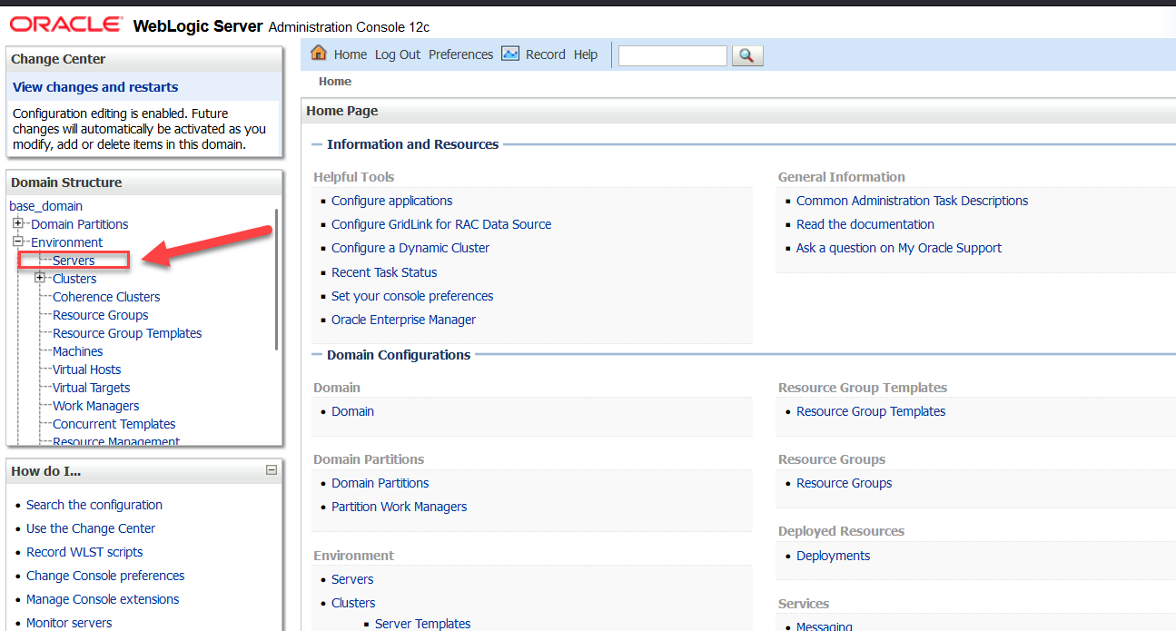
Task: Click Read the documentation link
Action: tap(865, 224)
